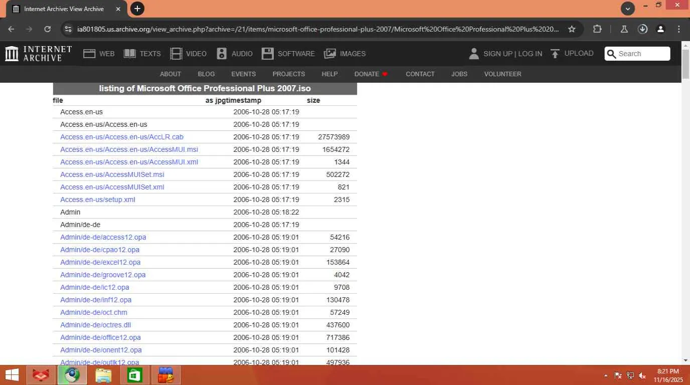Screen dimensions: 690x385
Task: Open the VOLUNTEER menu item
Action: click(x=502, y=74)
